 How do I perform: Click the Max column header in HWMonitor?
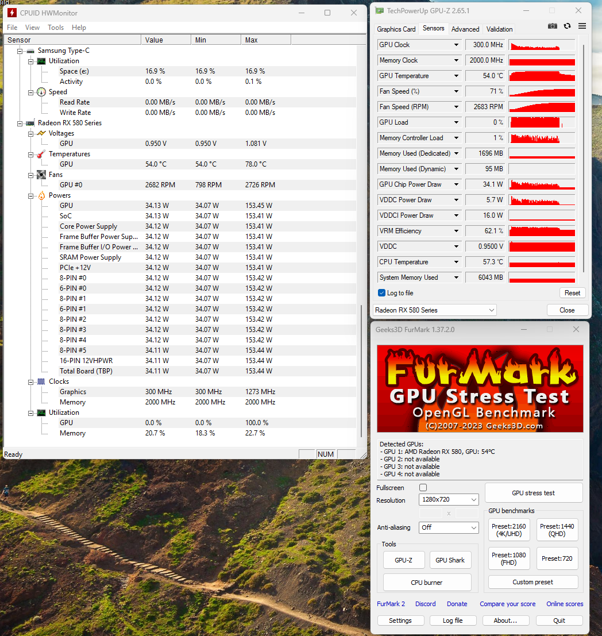(266, 40)
